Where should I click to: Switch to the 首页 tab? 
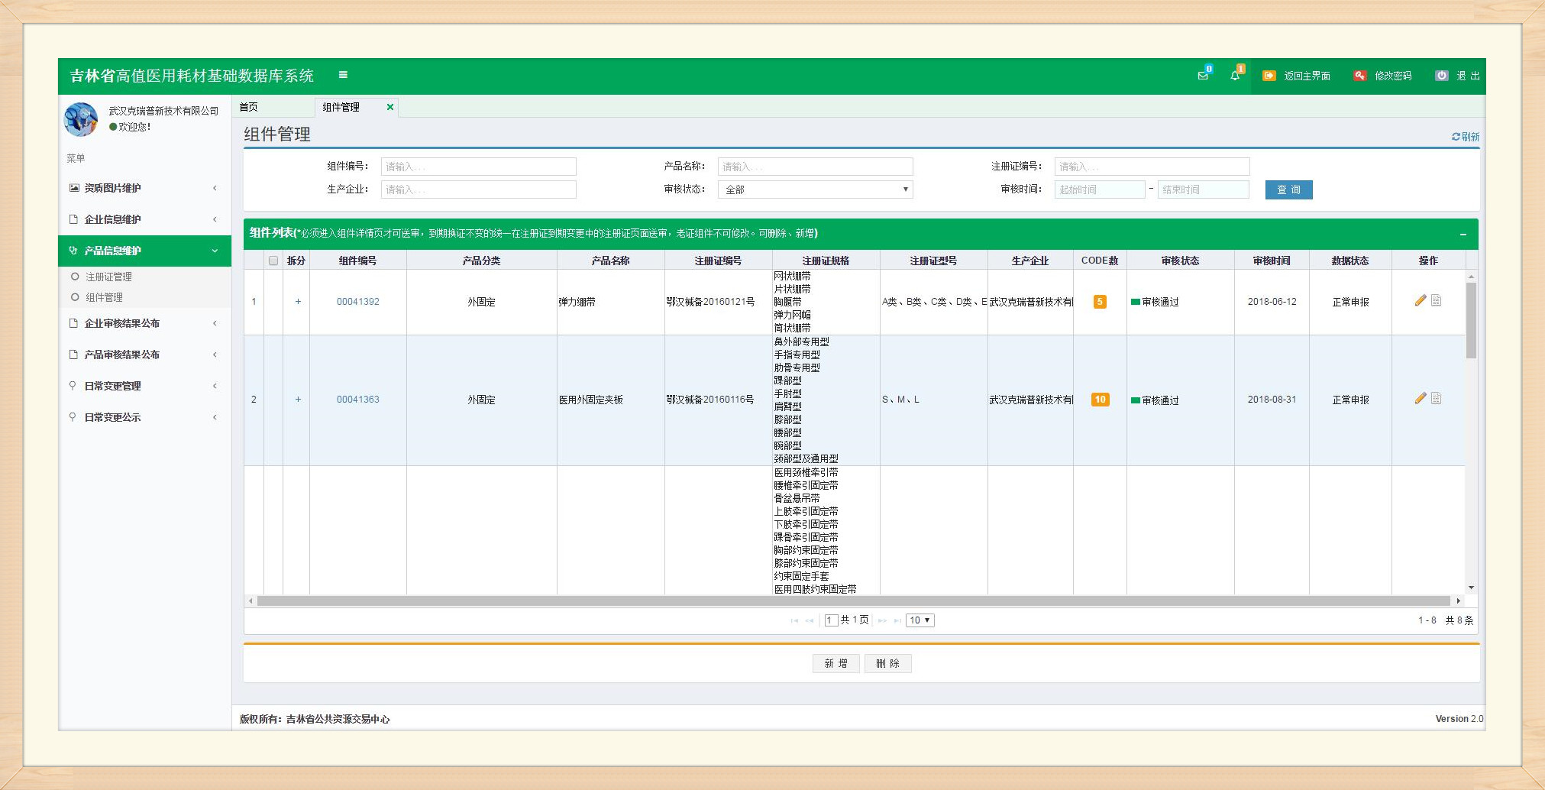click(x=249, y=107)
